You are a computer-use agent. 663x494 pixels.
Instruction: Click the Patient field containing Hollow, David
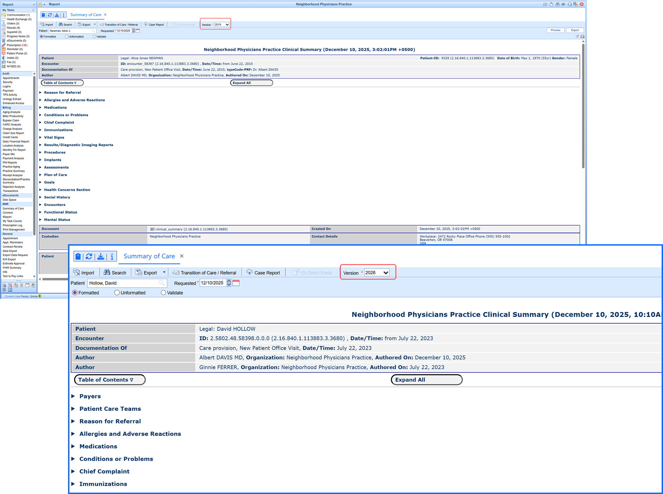[x=123, y=283]
